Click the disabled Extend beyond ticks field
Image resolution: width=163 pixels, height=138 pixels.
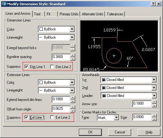click(x=61, y=48)
